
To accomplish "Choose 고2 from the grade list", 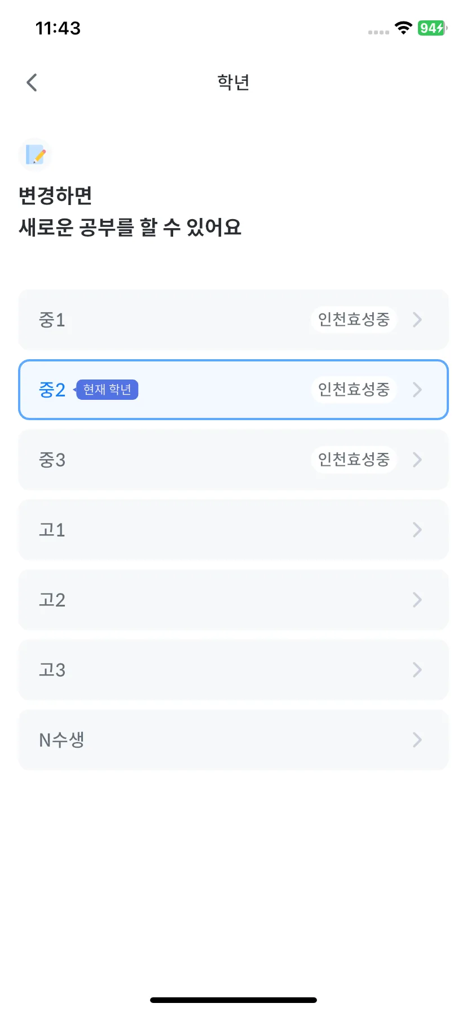I will [233, 600].
